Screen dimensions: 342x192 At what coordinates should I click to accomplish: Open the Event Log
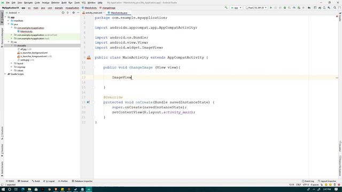click(308, 181)
